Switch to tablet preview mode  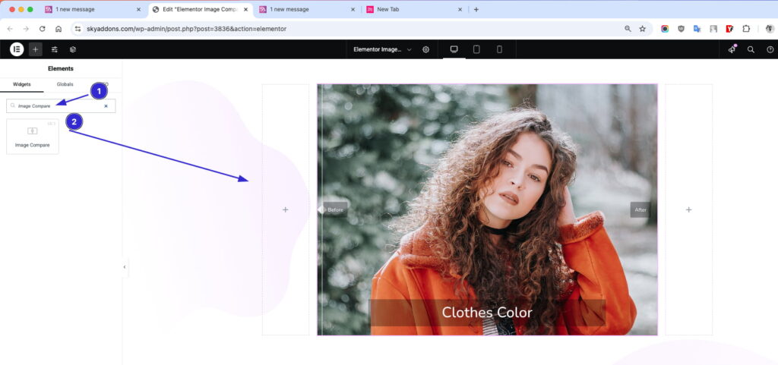coord(476,49)
